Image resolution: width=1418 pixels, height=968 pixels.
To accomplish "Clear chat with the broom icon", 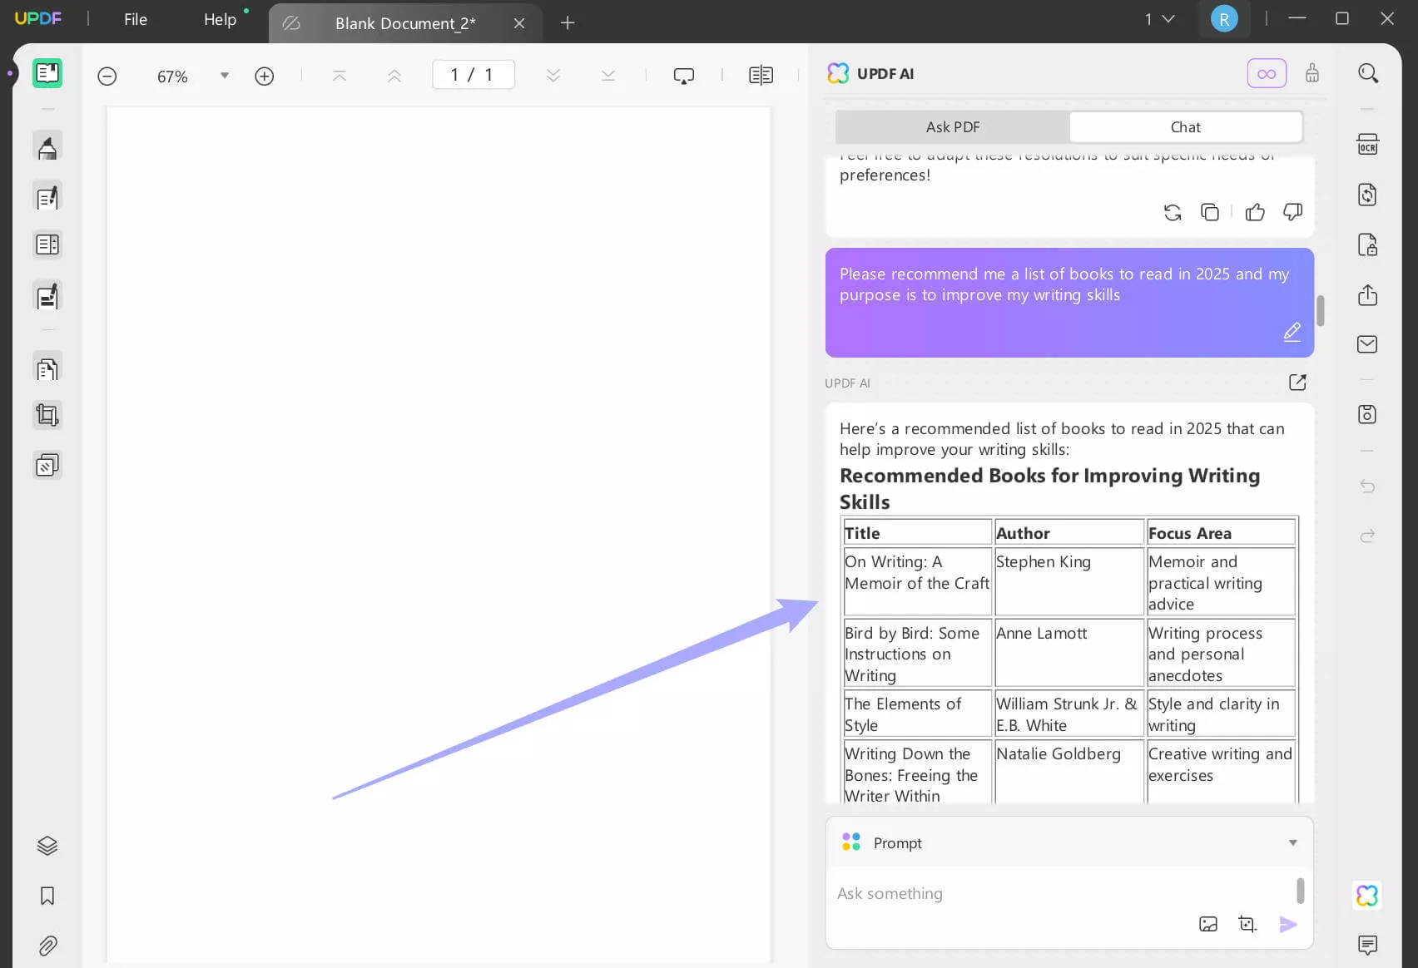I will pyautogui.click(x=1312, y=73).
